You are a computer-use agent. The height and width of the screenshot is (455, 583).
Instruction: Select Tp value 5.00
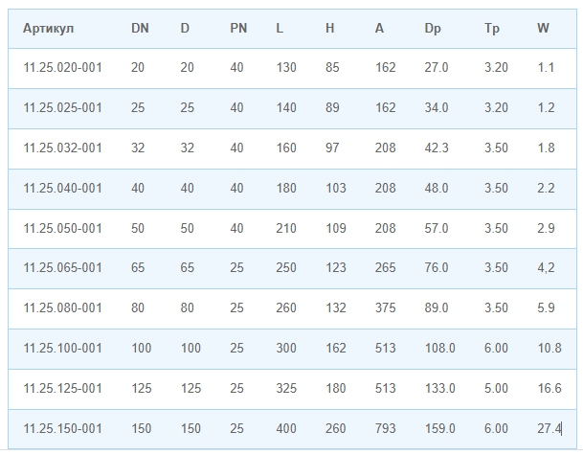[x=496, y=389]
